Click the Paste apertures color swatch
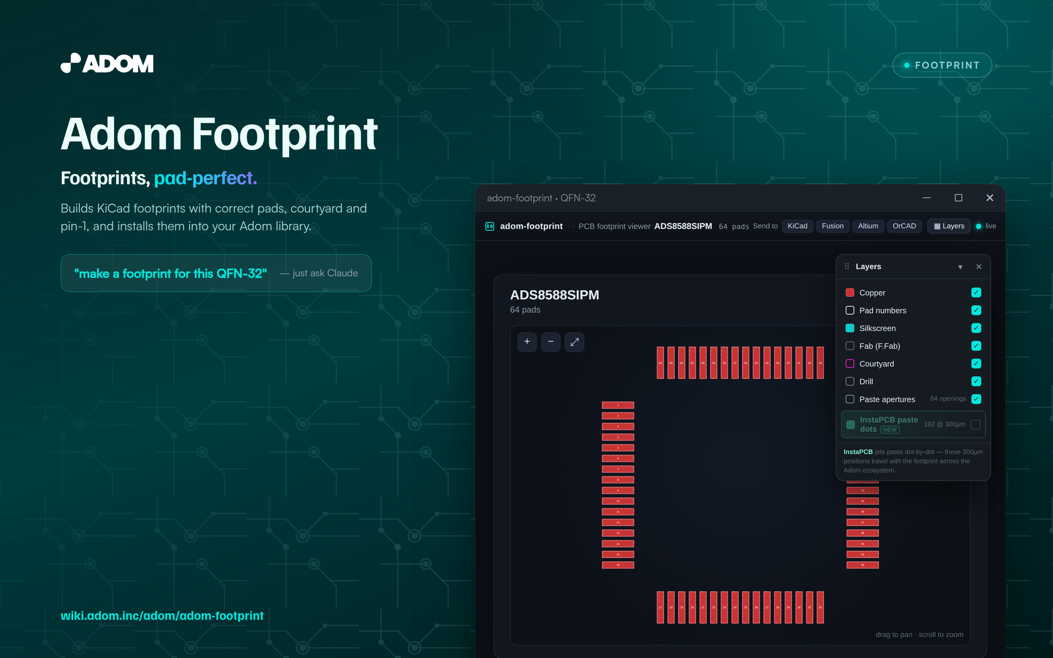 click(x=850, y=399)
